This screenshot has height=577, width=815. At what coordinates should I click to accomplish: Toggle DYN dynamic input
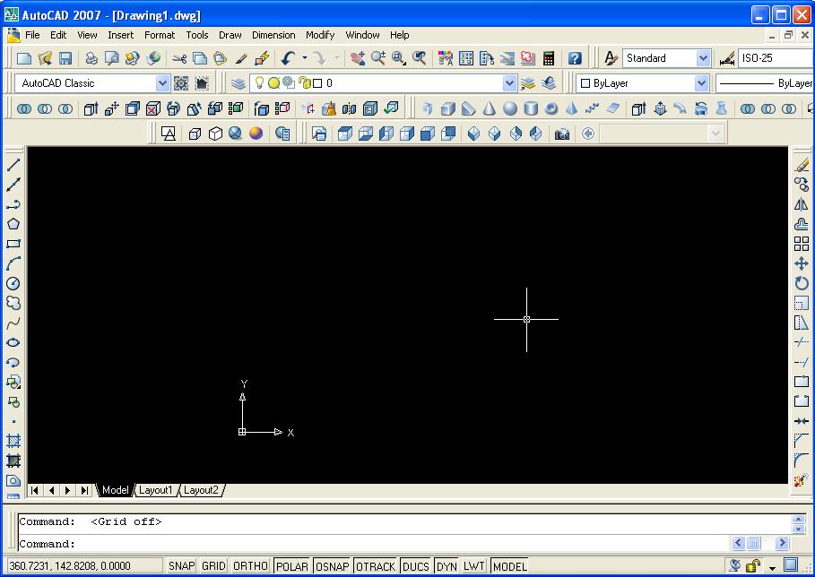pos(447,566)
